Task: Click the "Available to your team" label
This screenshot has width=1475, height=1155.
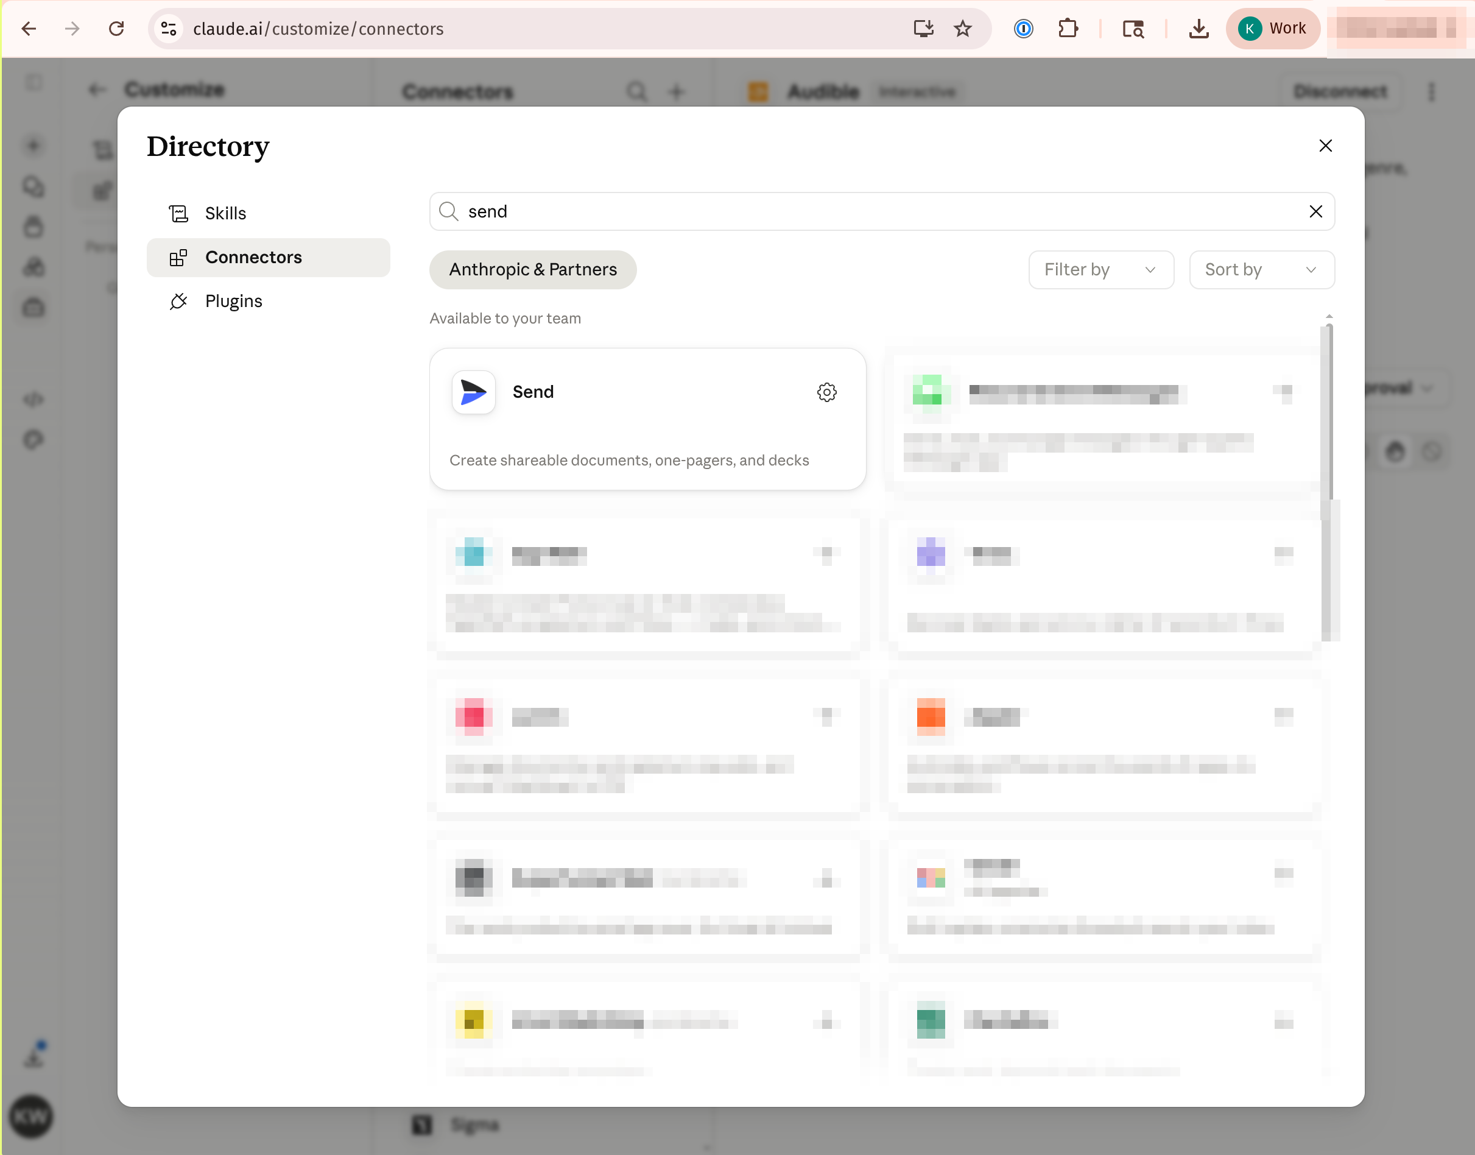Action: click(x=505, y=319)
